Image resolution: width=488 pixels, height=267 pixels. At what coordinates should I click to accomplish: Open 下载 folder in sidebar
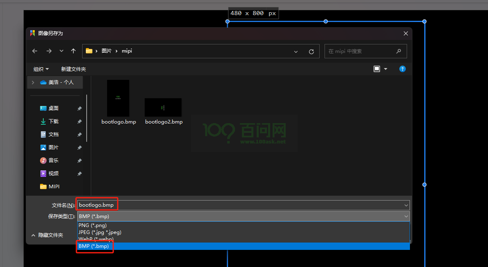point(54,121)
